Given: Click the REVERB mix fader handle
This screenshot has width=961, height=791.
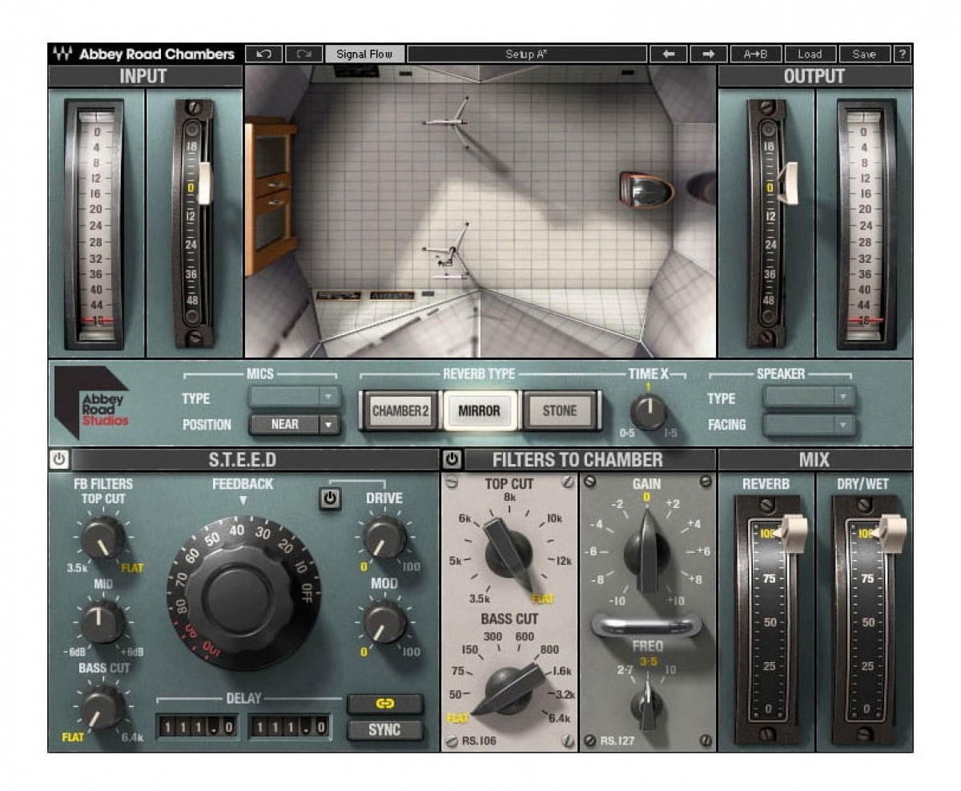Looking at the screenshot, I should coord(793,534).
